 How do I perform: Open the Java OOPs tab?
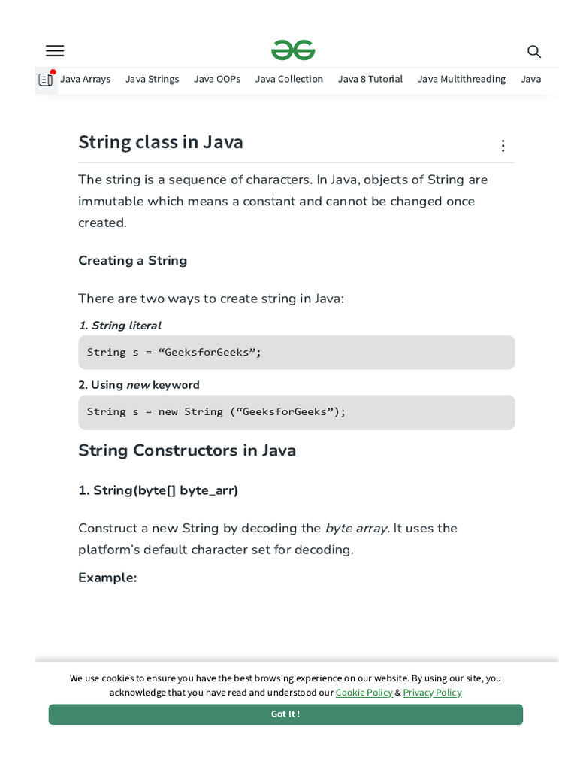click(217, 79)
